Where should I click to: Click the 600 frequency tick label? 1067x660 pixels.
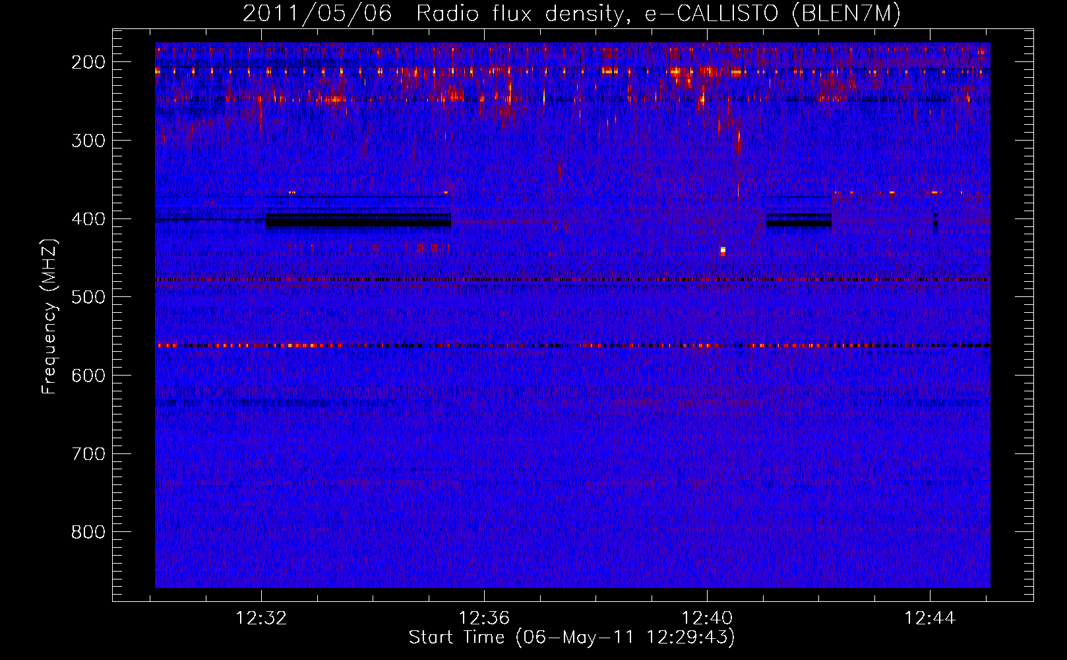tap(88, 376)
